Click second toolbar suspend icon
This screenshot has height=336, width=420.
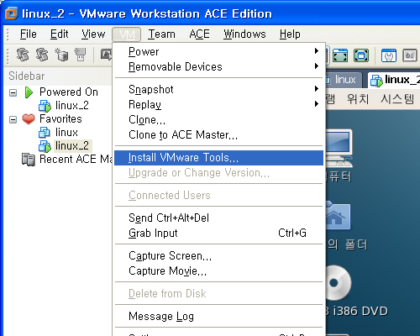[42, 55]
